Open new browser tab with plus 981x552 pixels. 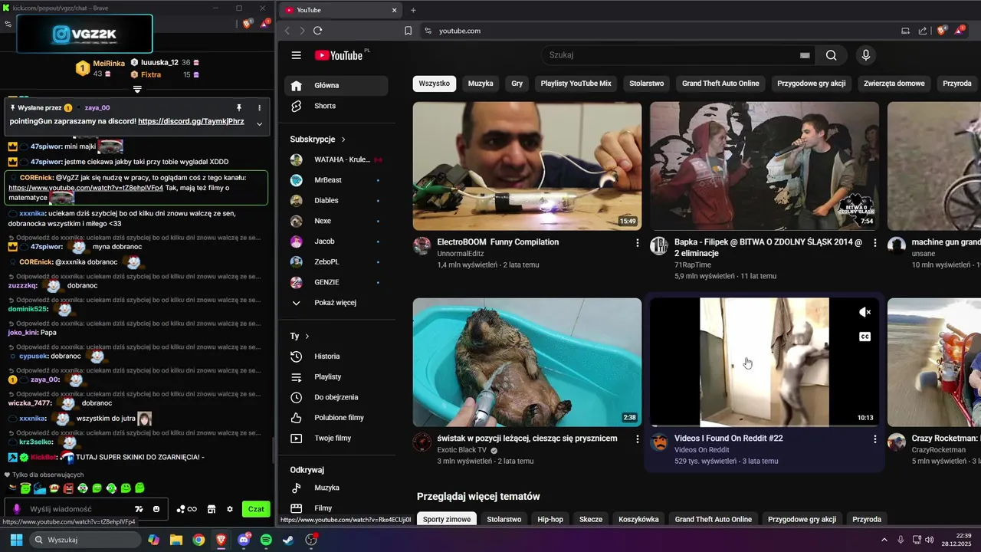413,10
